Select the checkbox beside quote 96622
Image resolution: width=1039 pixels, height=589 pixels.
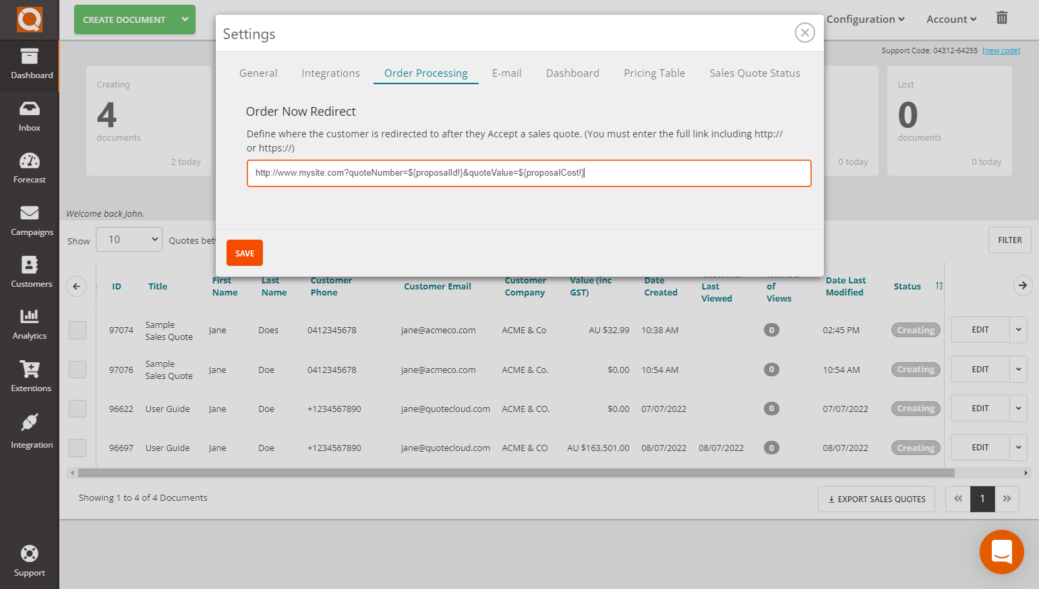pos(78,408)
